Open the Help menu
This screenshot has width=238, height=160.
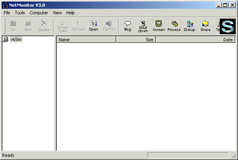(71, 13)
